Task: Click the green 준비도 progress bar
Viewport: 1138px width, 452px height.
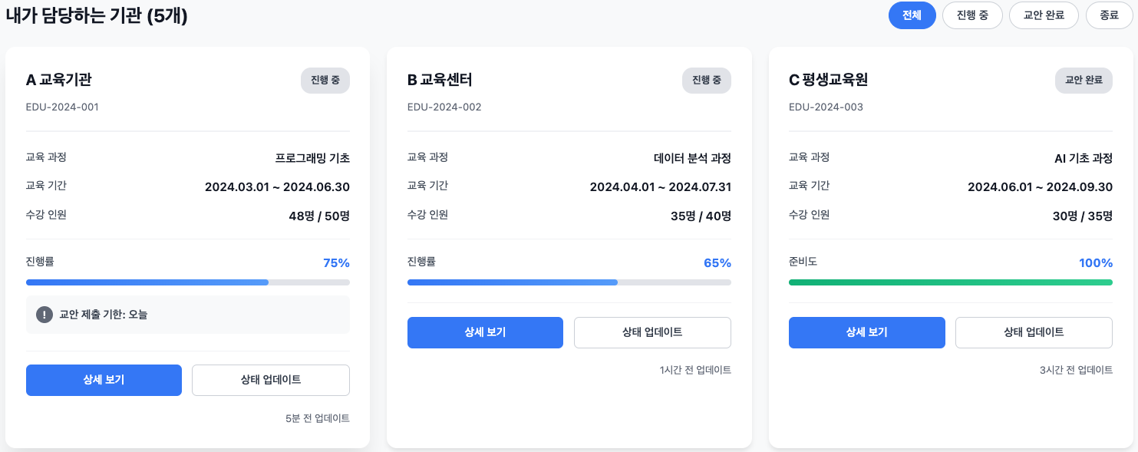Action: click(x=951, y=282)
